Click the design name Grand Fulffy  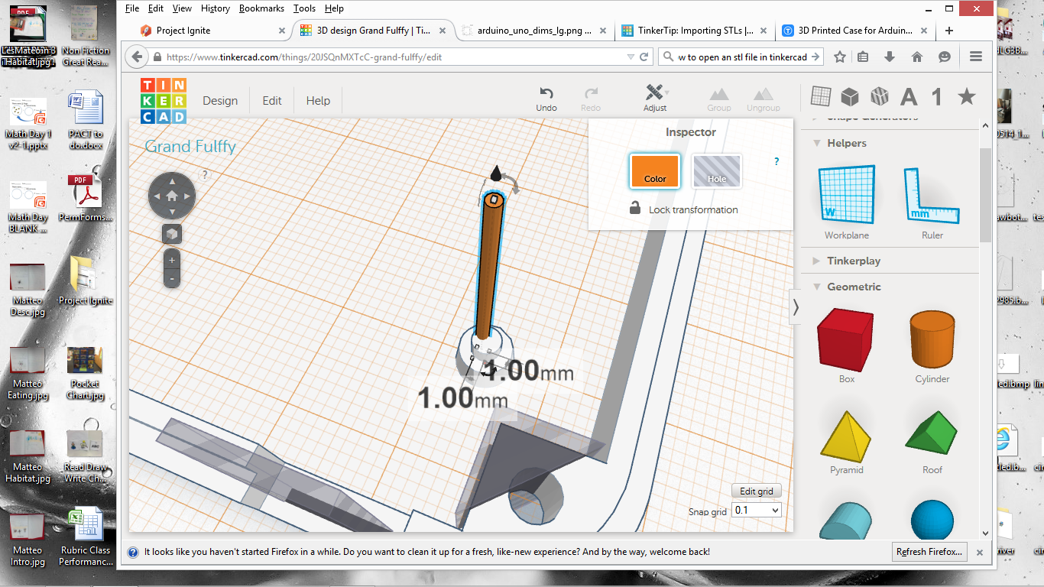click(190, 147)
